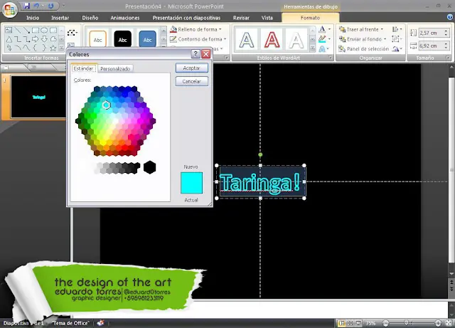455x328 pixels.
Task: Open Contorno de forma dropdown
Action: (198, 39)
